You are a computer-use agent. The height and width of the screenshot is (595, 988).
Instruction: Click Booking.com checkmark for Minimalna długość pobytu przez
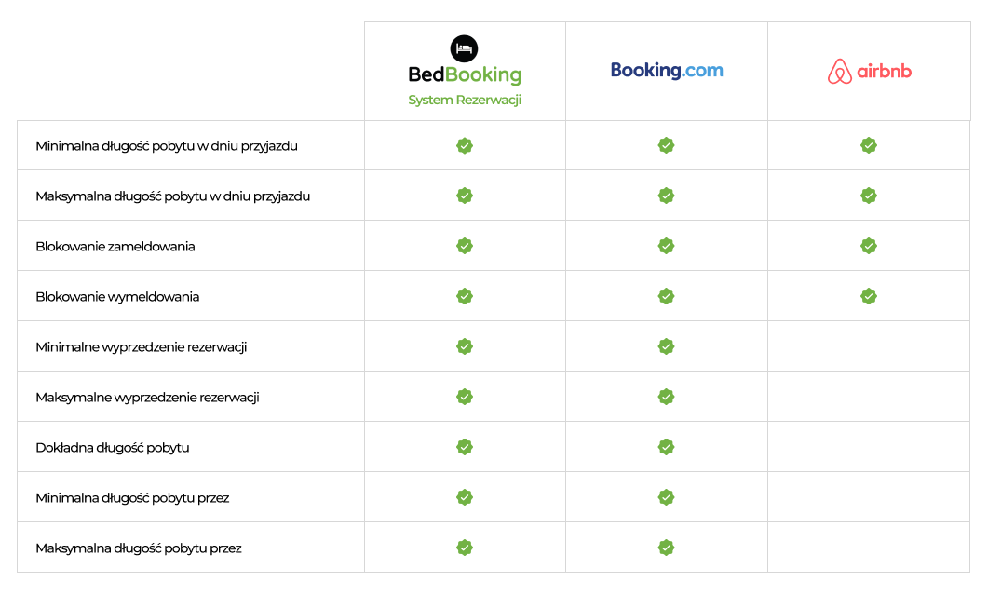(x=666, y=497)
